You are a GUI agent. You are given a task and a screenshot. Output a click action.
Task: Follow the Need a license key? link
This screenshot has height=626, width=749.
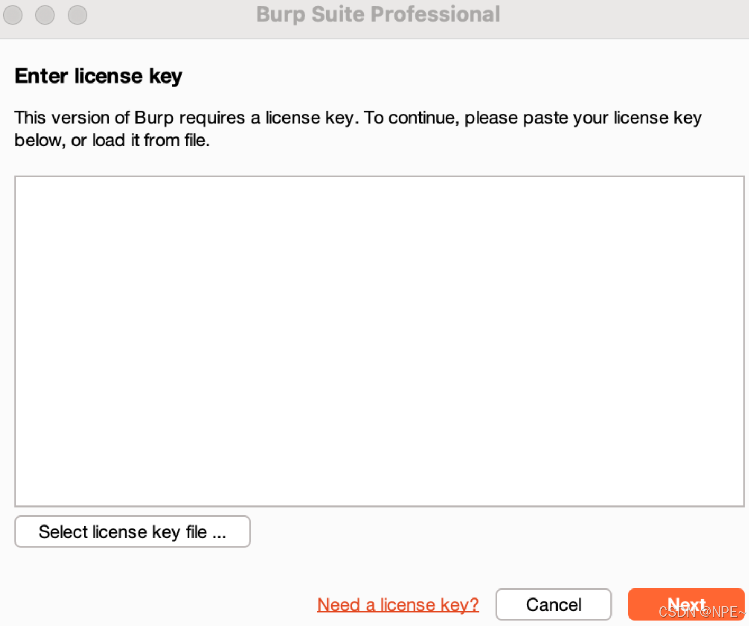click(398, 604)
